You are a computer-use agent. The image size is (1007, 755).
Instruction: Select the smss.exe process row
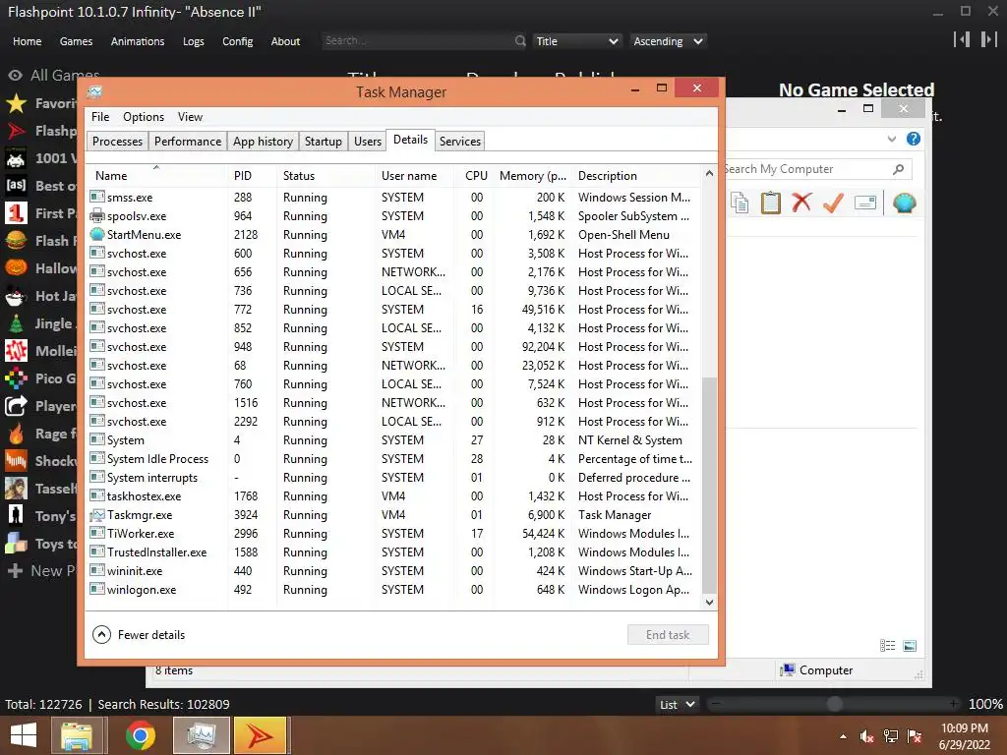pyautogui.click(x=393, y=198)
